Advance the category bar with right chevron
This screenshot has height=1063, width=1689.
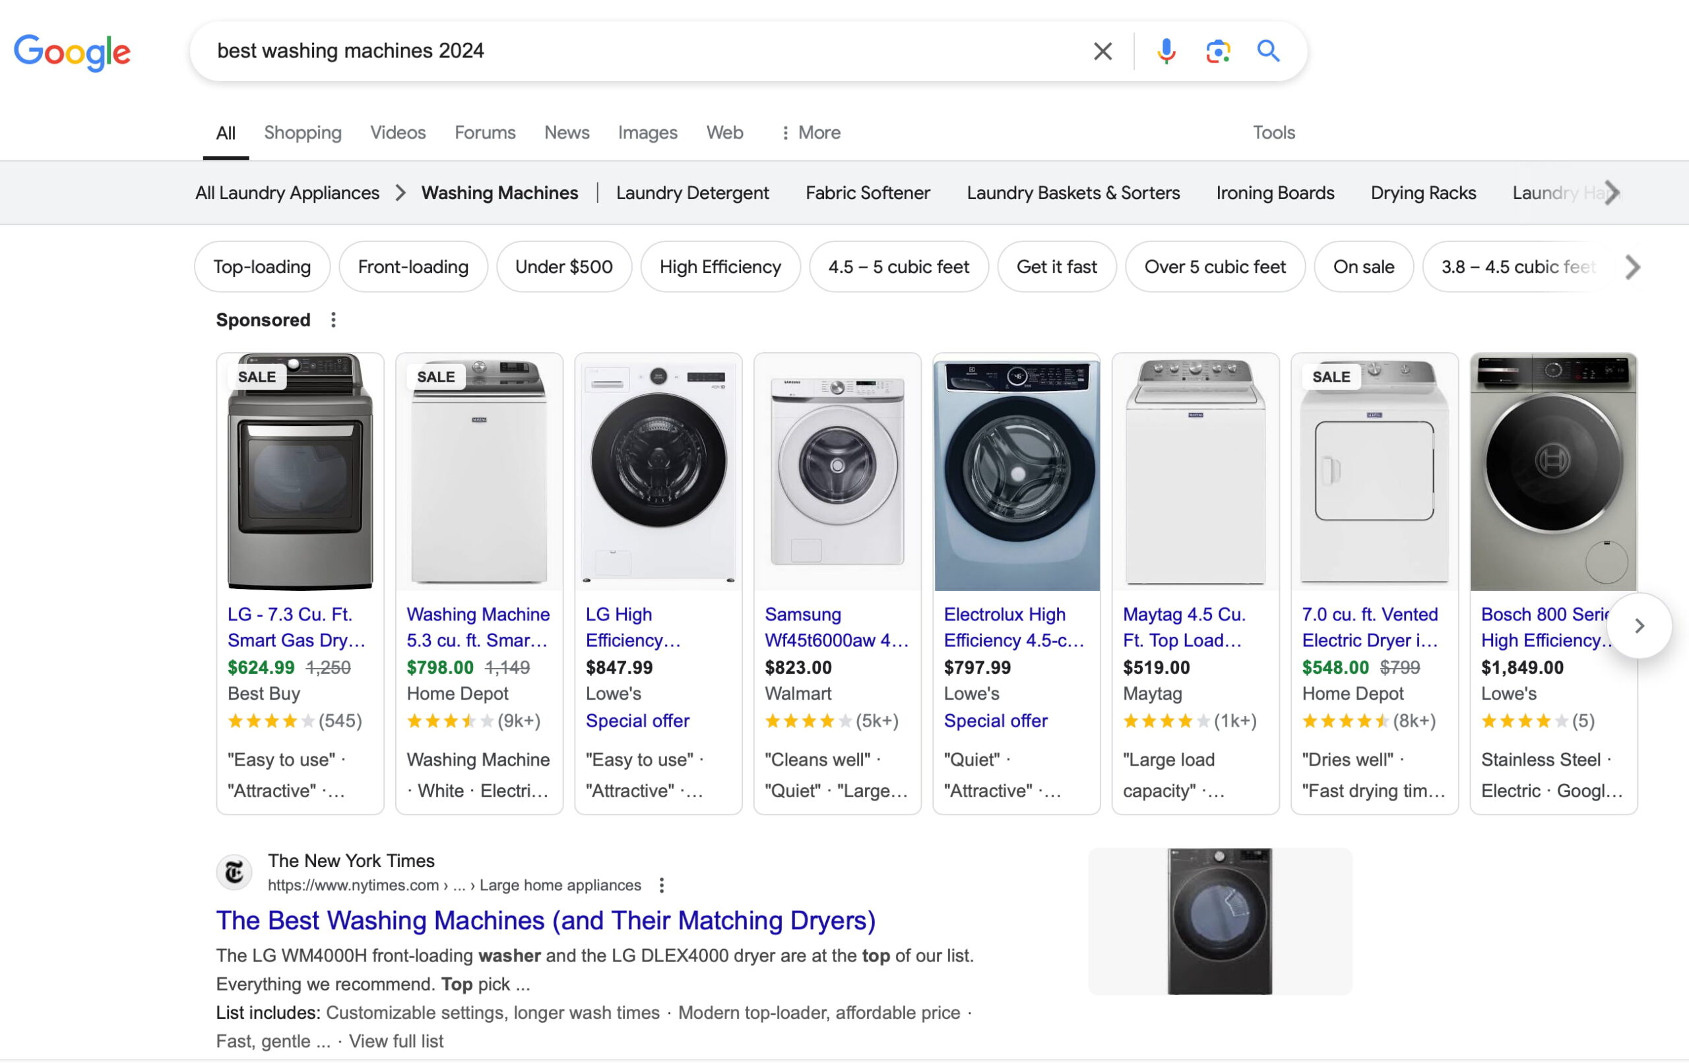[x=1612, y=193]
